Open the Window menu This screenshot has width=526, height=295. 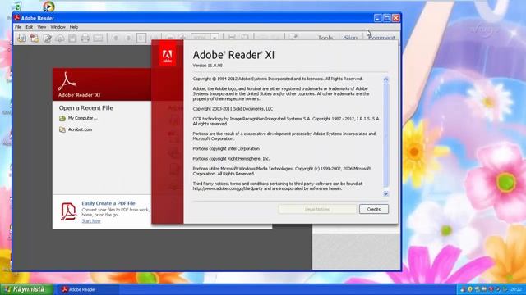pyautogui.click(x=58, y=27)
